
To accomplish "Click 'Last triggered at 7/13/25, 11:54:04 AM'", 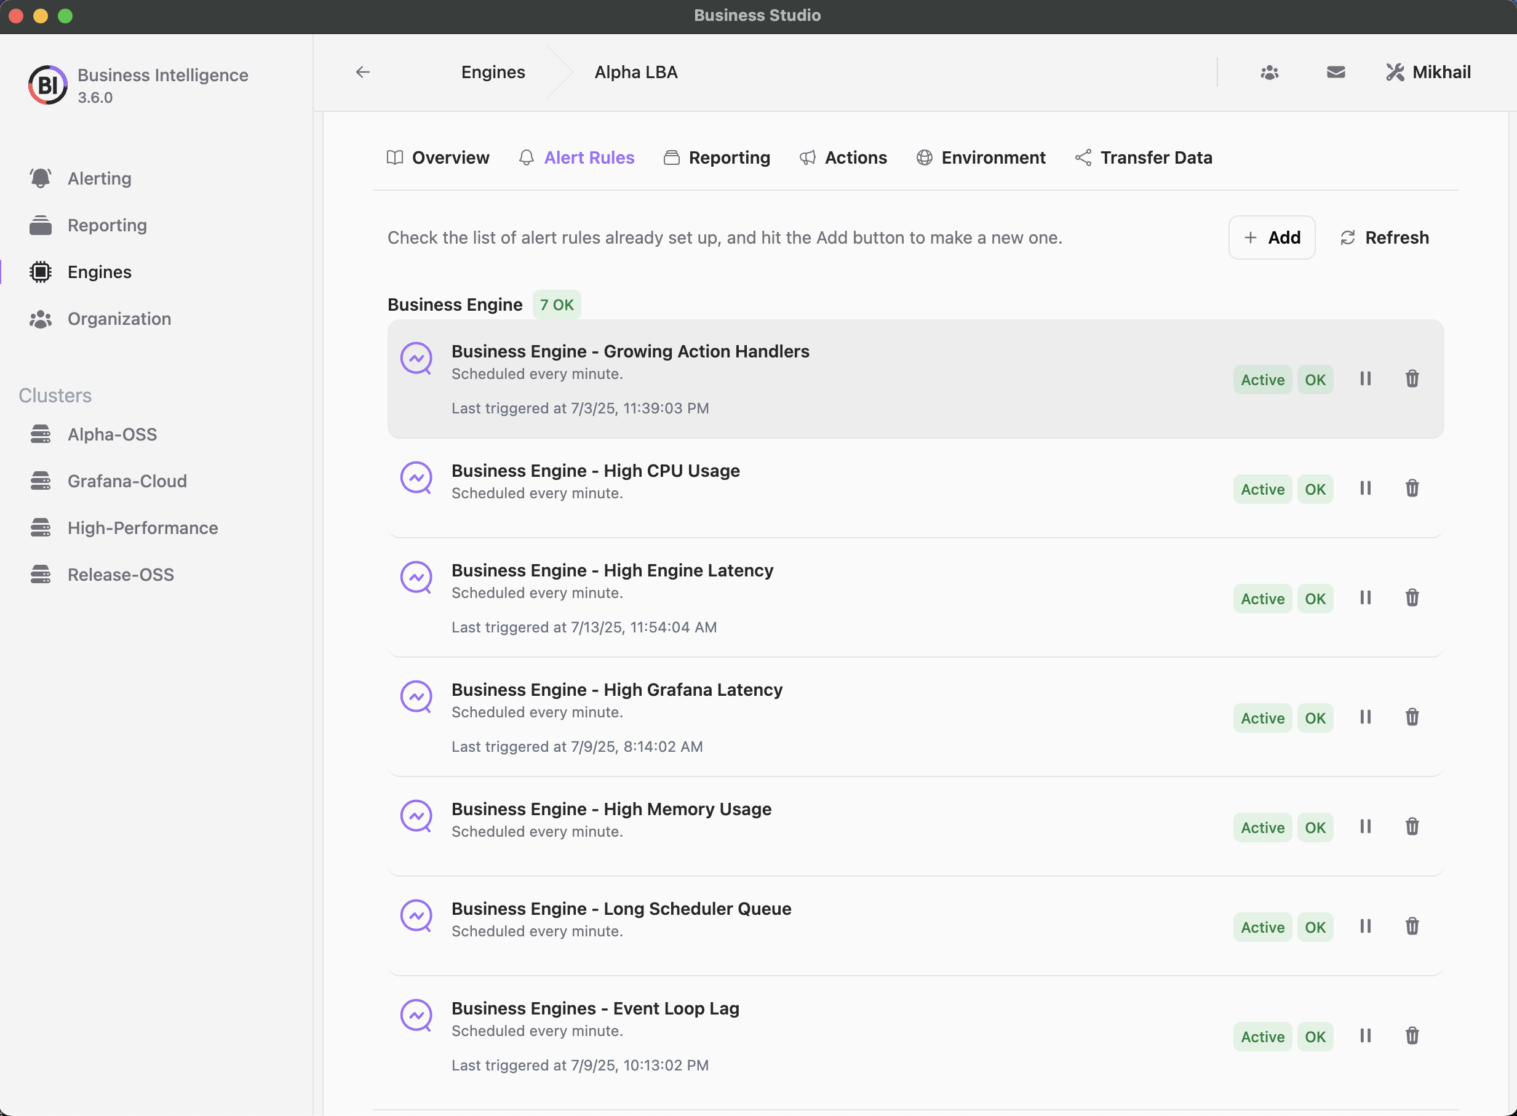I will click(584, 627).
